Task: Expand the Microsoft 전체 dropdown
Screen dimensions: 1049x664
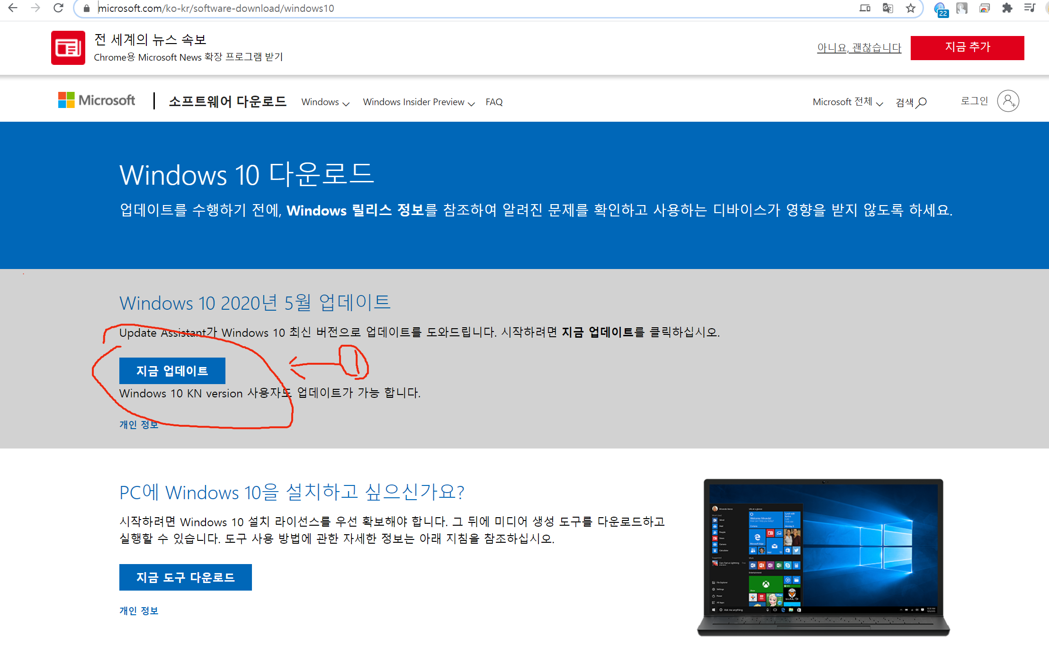Action: pos(847,102)
